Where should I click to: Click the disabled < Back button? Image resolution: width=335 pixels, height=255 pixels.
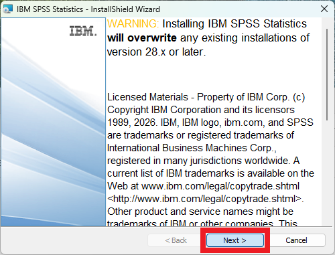click(x=176, y=240)
